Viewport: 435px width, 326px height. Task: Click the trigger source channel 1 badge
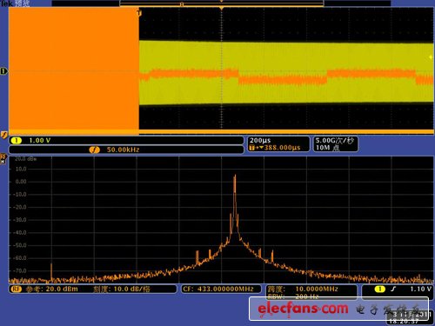[380, 289]
